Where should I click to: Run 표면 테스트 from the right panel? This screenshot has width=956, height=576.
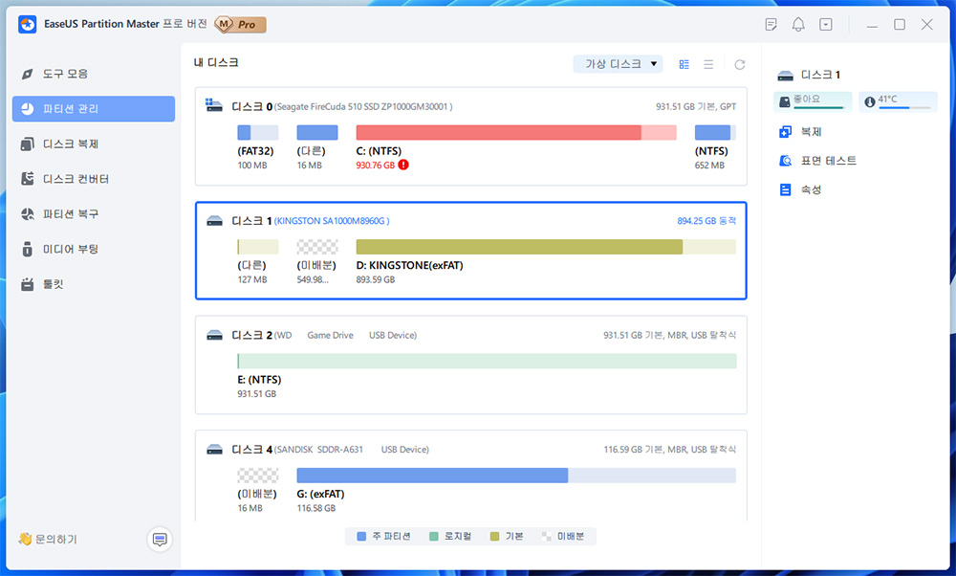(818, 161)
